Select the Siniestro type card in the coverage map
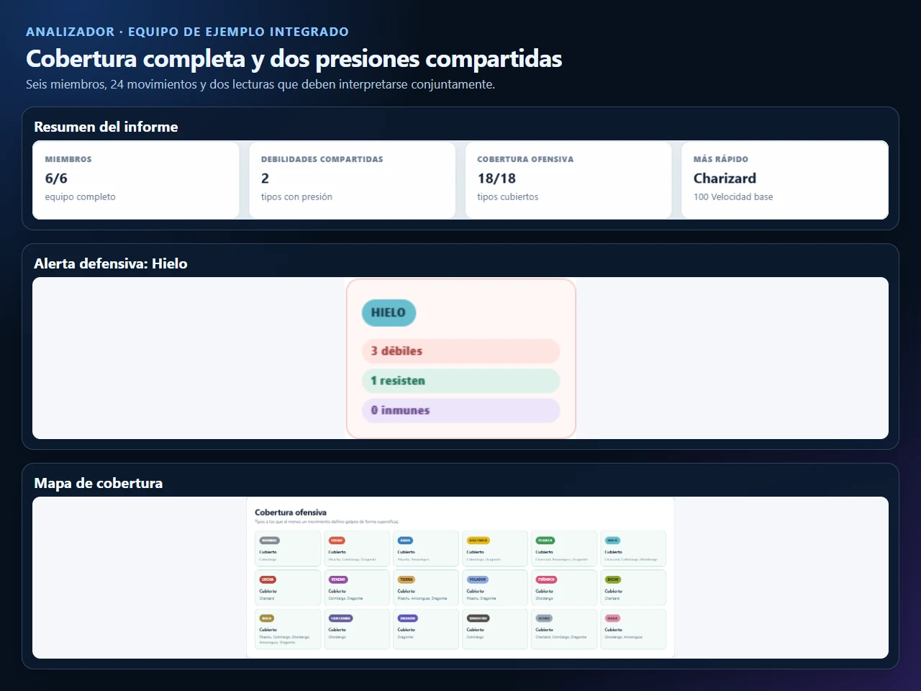This screenshot has width=921, height=691. pyautogui.click(x=495, y=629)
